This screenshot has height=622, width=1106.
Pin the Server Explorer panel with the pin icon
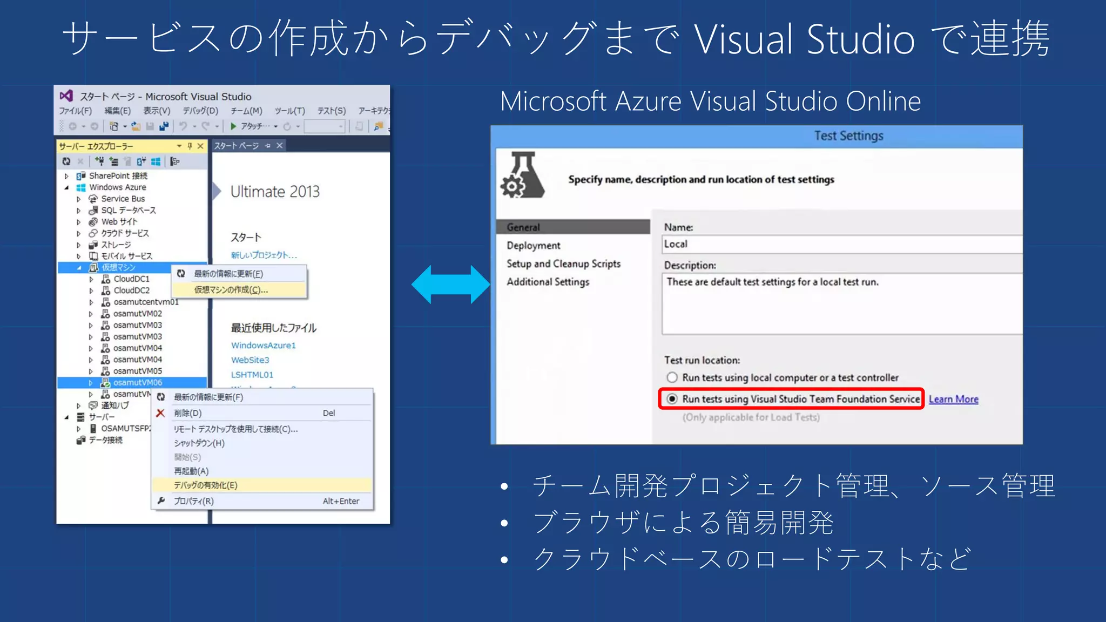pos(190,146)
